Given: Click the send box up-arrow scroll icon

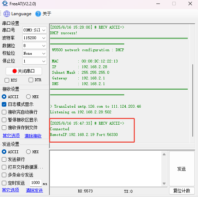Looking at the screenshot, I should (164, 154).
